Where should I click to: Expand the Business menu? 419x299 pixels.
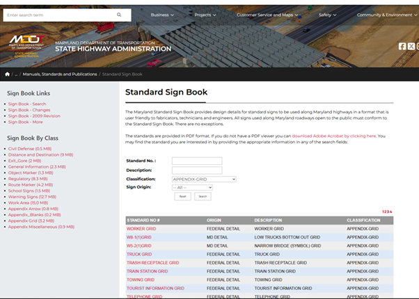pyautogui.click(x=162, y=15)
